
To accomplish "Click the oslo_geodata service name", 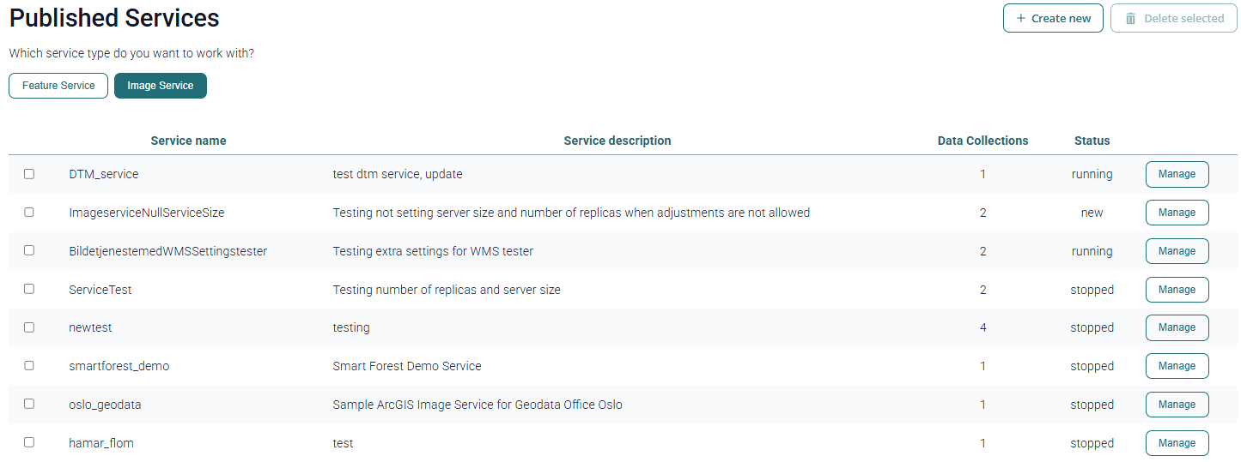I will pyautogui.click(x=105, y=405).
